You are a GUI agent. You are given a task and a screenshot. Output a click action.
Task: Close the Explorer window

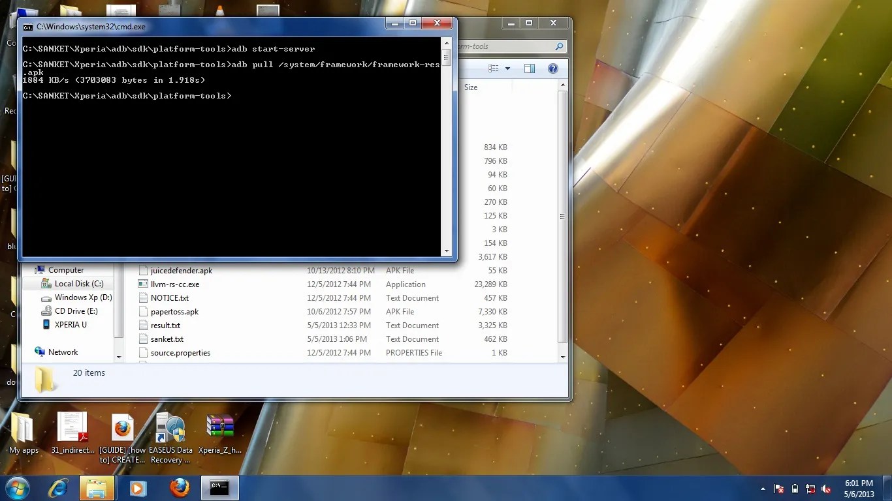pyautogui.click(x=554, y=23)
